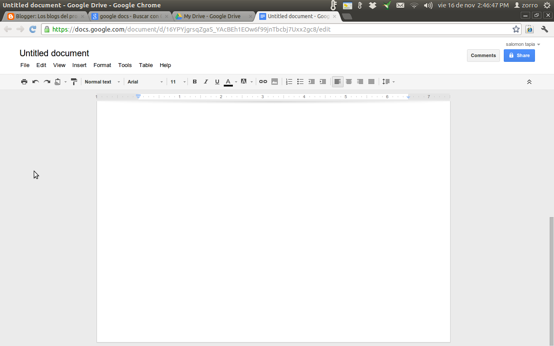Screen dimensions: 554x346
Task: Select the Paint format tool
Action: [74, 81]
